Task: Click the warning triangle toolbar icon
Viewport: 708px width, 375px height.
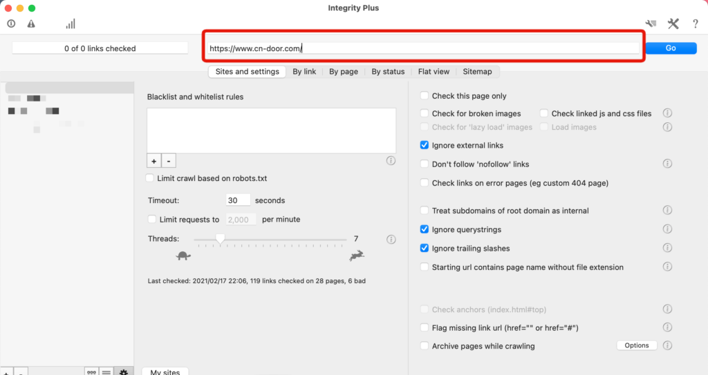Action: pos(31,23)
